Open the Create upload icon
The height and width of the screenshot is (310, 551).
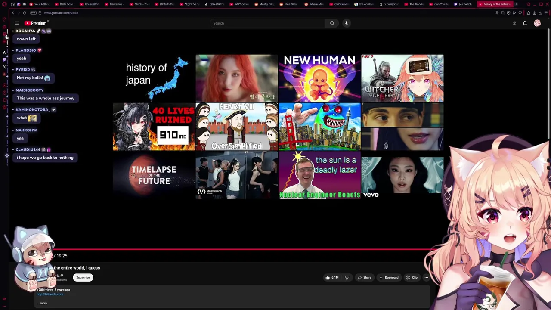click(514, 23)
